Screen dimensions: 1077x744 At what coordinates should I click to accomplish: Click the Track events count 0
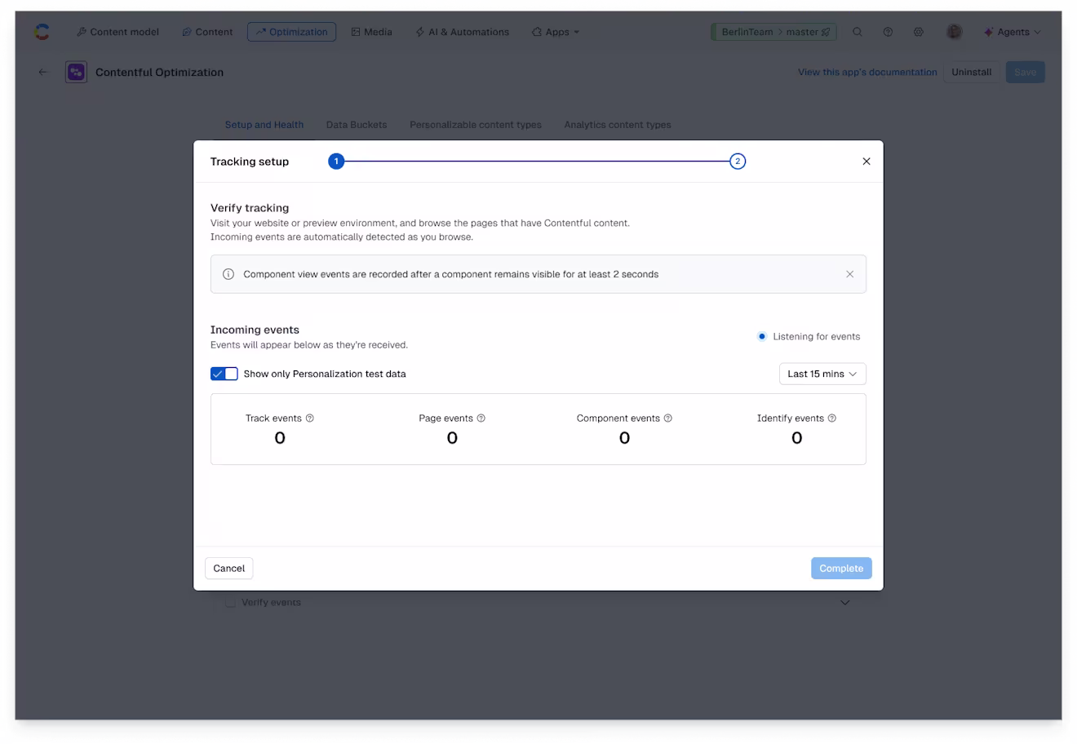point(280,438)
